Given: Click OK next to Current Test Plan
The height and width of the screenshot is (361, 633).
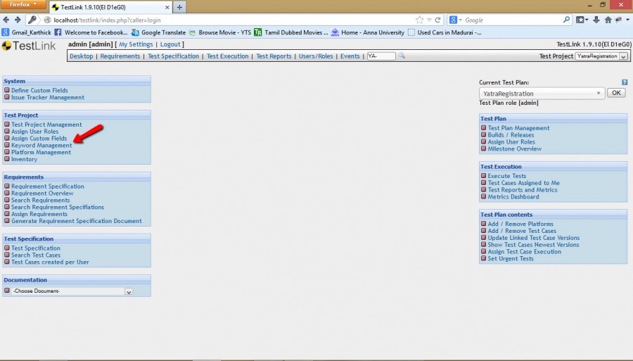Looking at the screenshot, I should [616, 93].
